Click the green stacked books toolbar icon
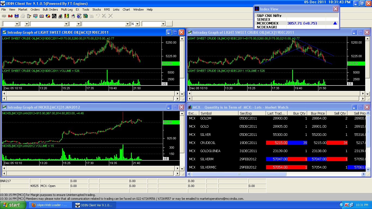This screenshot has width=372, height=209. [85, 16]
